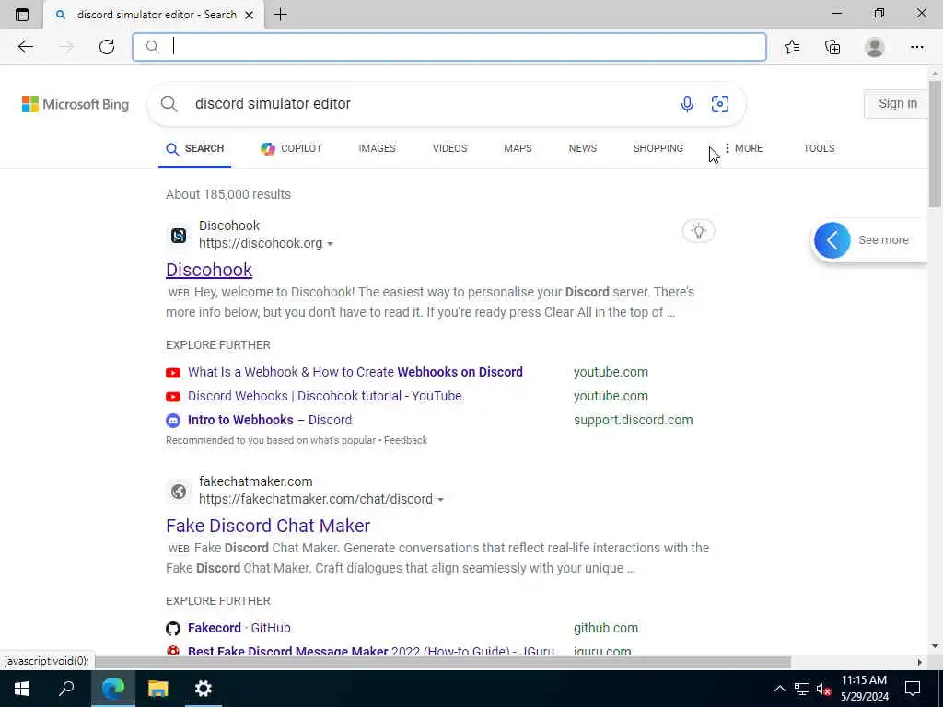The image size is (943, 707).
Task: Open the Windows Start menu
Action: [x=22, y=689]
